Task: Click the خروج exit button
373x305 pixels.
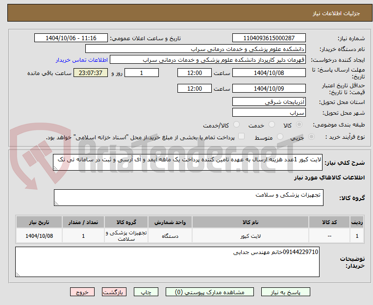Action: 82,292
